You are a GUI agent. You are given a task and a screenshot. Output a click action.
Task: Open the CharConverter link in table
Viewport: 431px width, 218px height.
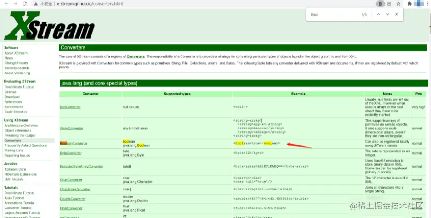[x=71, y=179]
